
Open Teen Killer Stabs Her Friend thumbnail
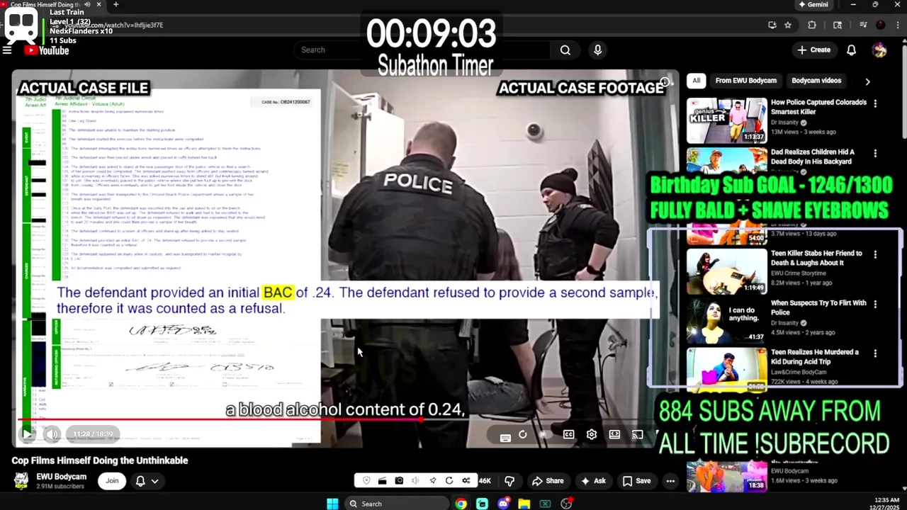[x=726, y=271]
